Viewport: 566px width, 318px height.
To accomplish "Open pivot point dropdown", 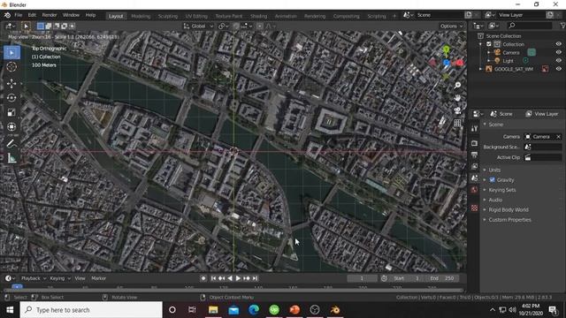I will [224, 26].
